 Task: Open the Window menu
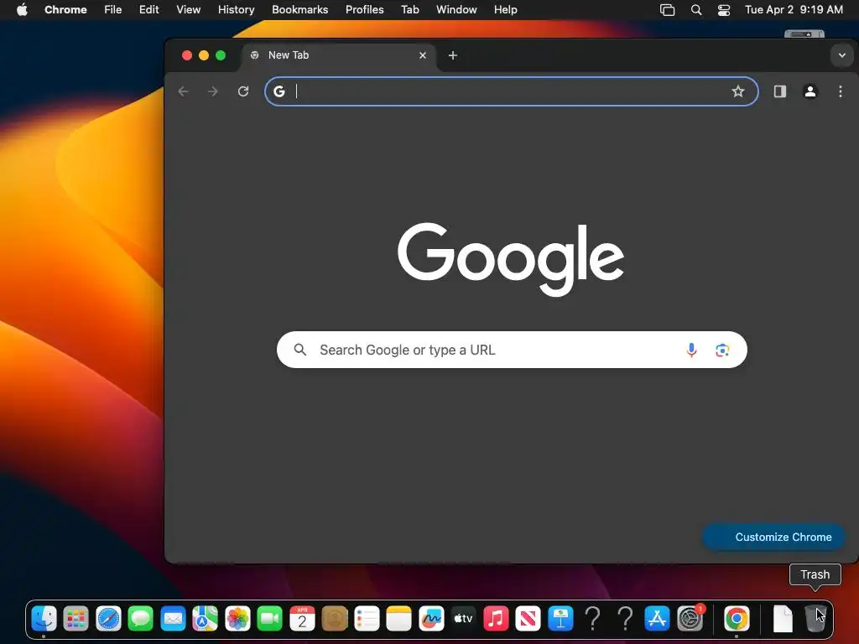456,10
